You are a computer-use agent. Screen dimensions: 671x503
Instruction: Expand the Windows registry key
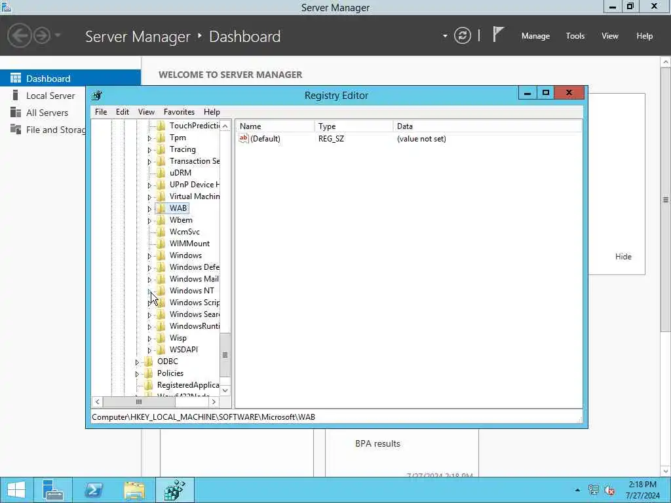[149, 256]
